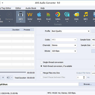Image resolution: width=95 pixels, height=95 pixels.
Task: Choose the M4A apple format icon
Action: point(39,15)
